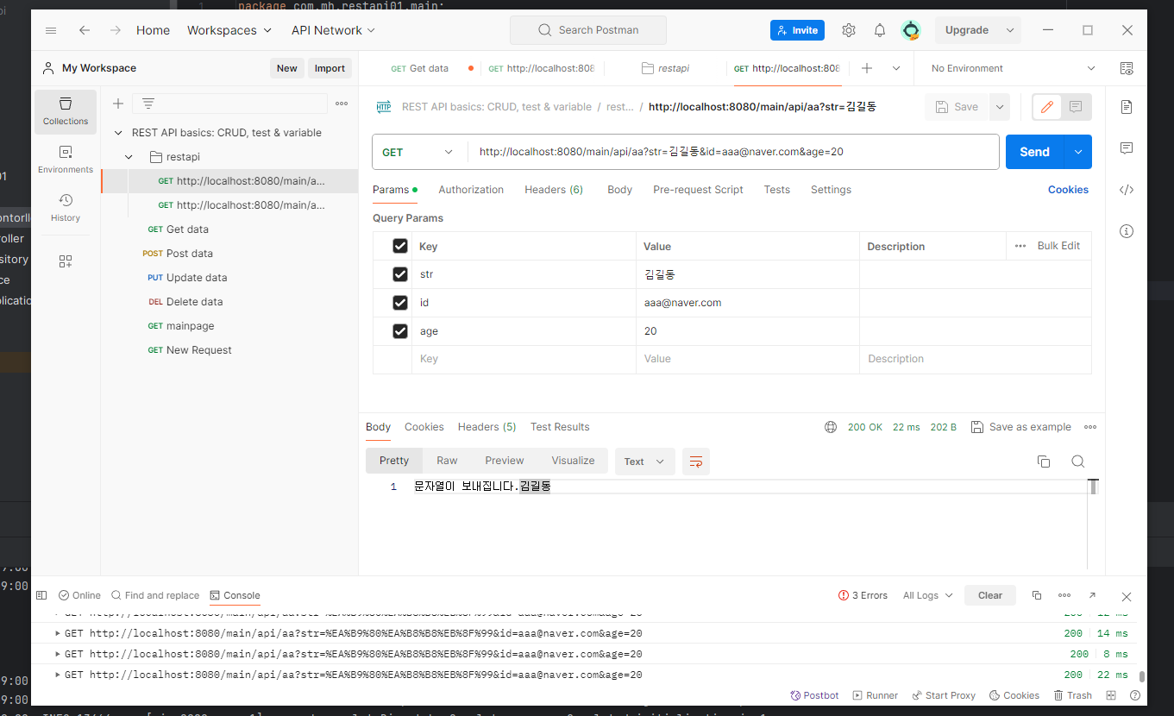Click the network globe icon in response
Image resolution: width=1174 pixels, height=716 pixels.
[x=831, y=427]
